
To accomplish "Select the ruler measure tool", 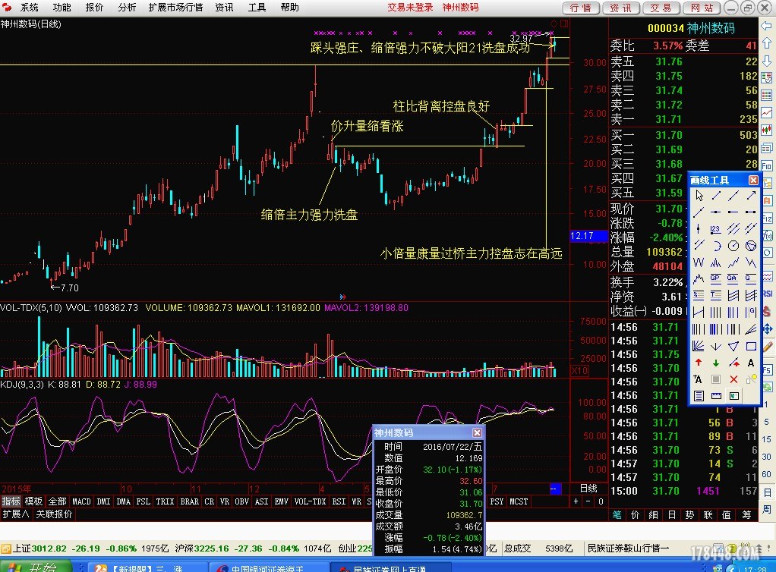I will click(x=716, y=396).
